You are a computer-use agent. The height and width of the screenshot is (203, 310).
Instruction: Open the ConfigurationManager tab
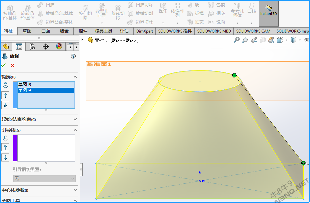32,47
